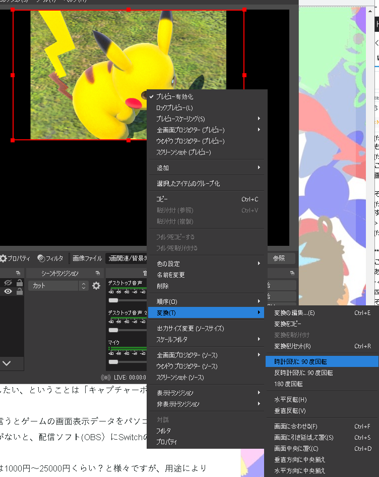Expand 表示トランジション submenu

tap(206, 393)
